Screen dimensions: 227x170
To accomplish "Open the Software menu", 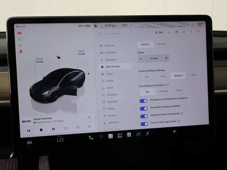I will [x=111, y=123].
